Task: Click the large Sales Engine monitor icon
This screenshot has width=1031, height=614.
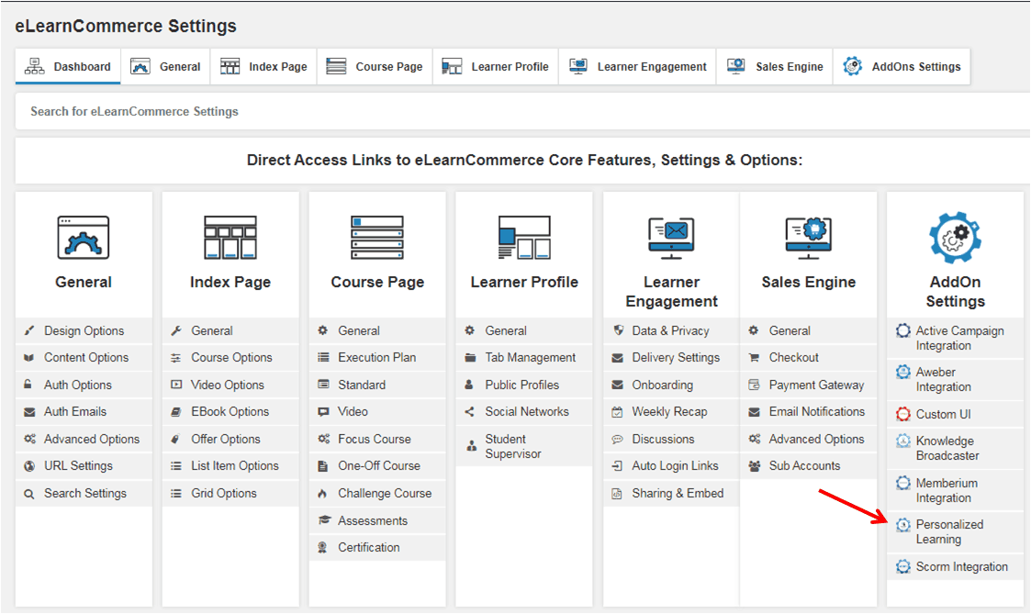Action: coord(809,238)
